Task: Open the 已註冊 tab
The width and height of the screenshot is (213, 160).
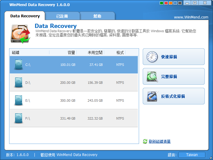Action: coord(62,16)
